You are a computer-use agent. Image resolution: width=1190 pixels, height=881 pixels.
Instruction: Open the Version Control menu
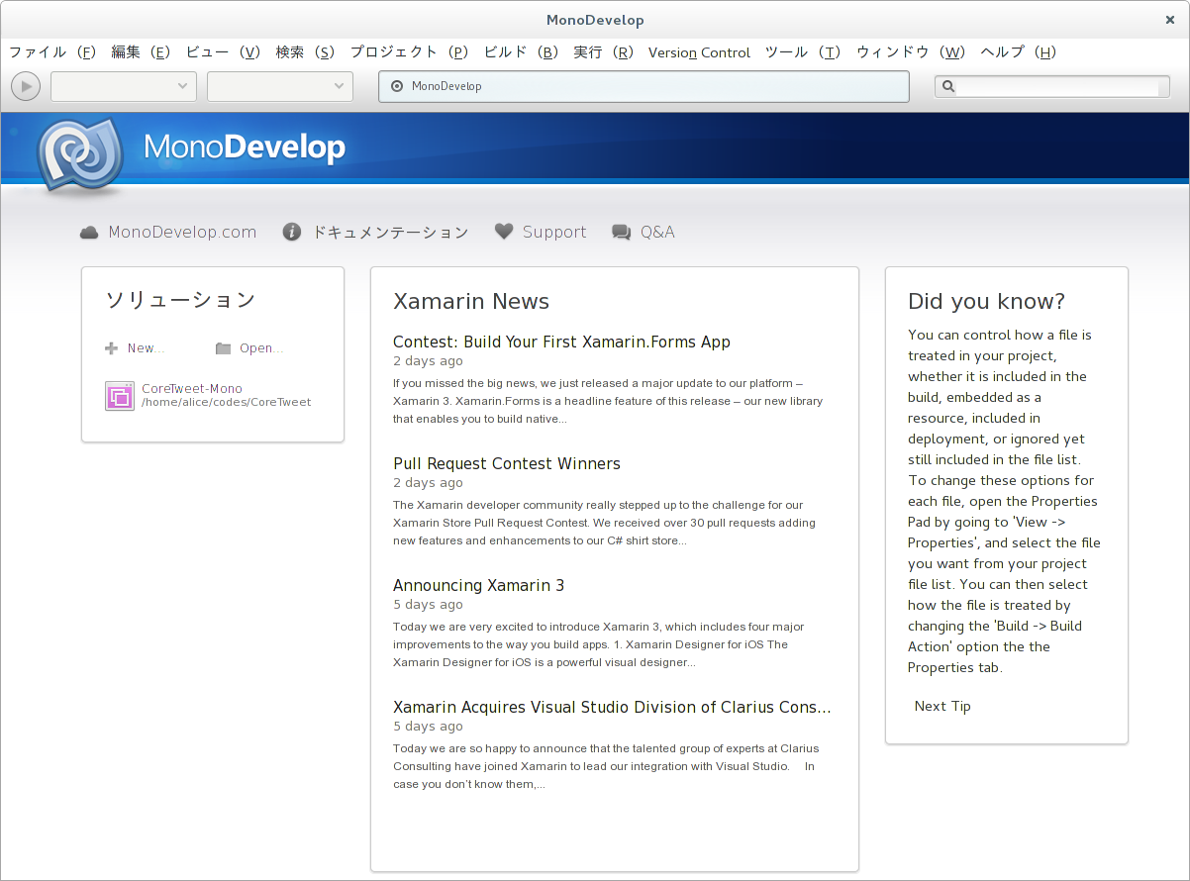pyautogui.click(x=699, y=52)
